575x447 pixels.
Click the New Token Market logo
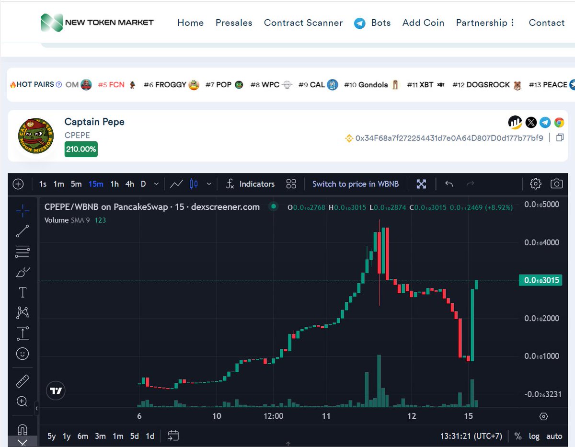point(97,23)
